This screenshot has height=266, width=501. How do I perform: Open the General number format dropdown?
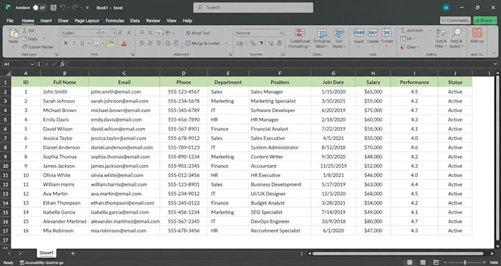tap(281, 32)
